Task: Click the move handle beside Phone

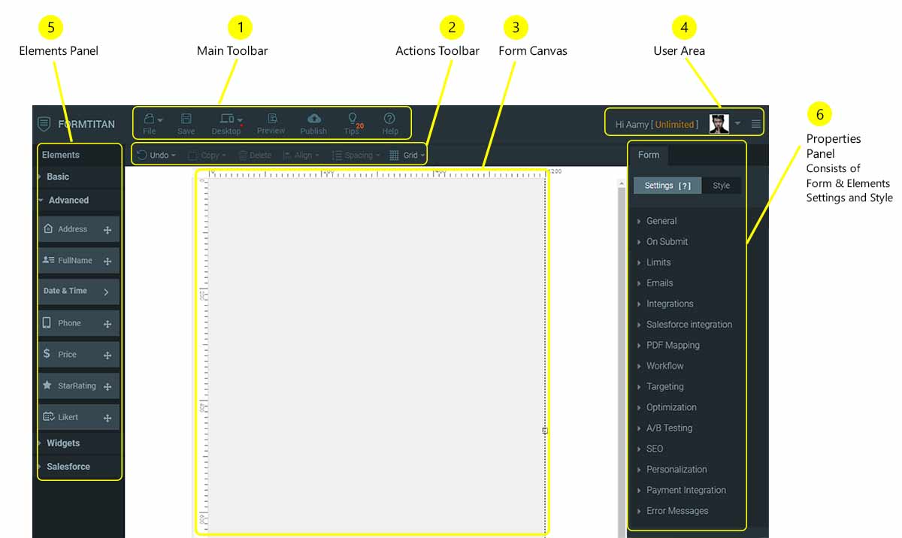Action: [x=107, y=324]
